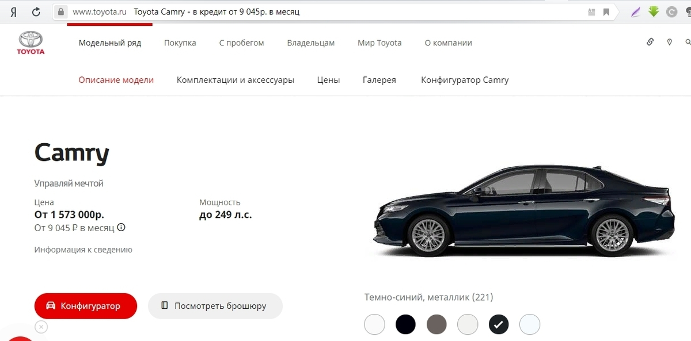
Task: Click the Camry car image
Action: tap(523, 210)
